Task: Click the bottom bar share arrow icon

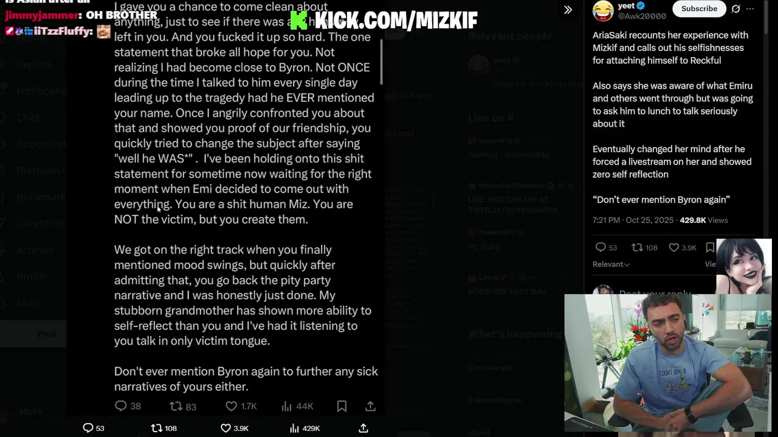Action: click(363, 428)
